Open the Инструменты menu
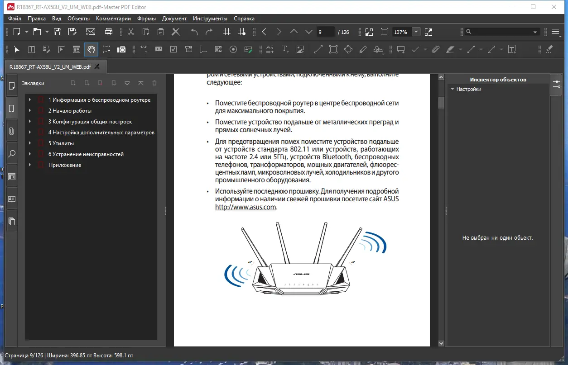This screenshot has height=365, width=568. pos(210,19)
